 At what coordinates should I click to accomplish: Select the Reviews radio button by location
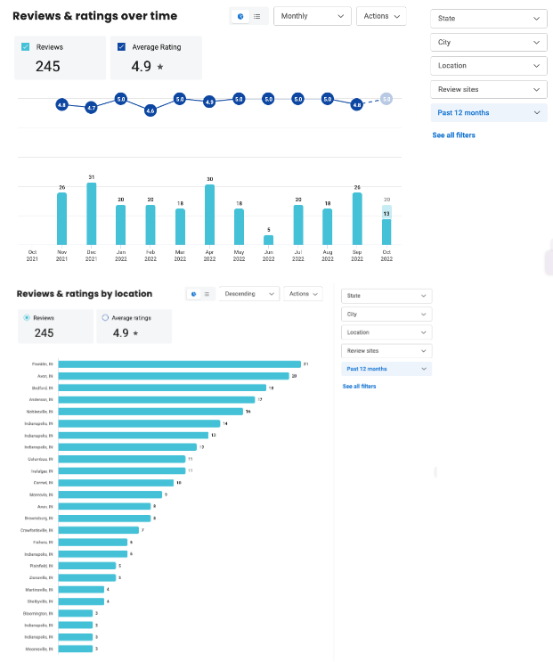coord(27,317)
